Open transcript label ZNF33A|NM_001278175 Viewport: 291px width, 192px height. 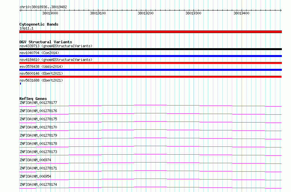(x=38, y=119)
